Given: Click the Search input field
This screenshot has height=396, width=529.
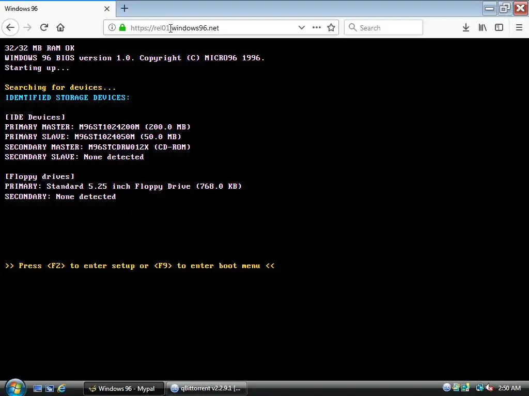Looking at the screenshot, I should [x=383, y=28].
